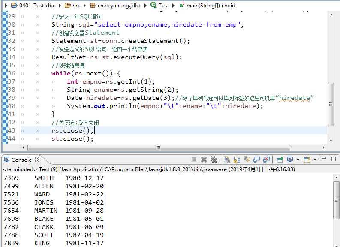
Task: Click editor scroll down arrow
Action: click(331, 140)
